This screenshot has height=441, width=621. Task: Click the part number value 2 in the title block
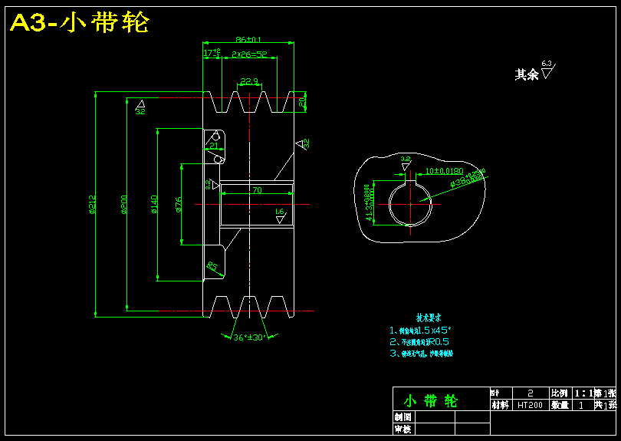531,393
